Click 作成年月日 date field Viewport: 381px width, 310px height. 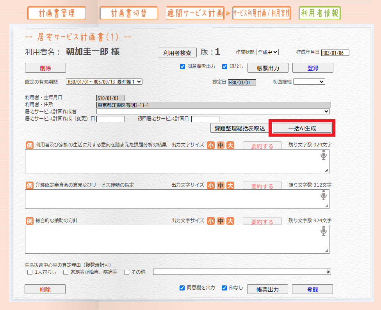click(335, 53)
